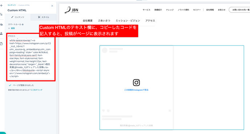Select the ごあいさつ sub-navigation link

coord(104,21)
